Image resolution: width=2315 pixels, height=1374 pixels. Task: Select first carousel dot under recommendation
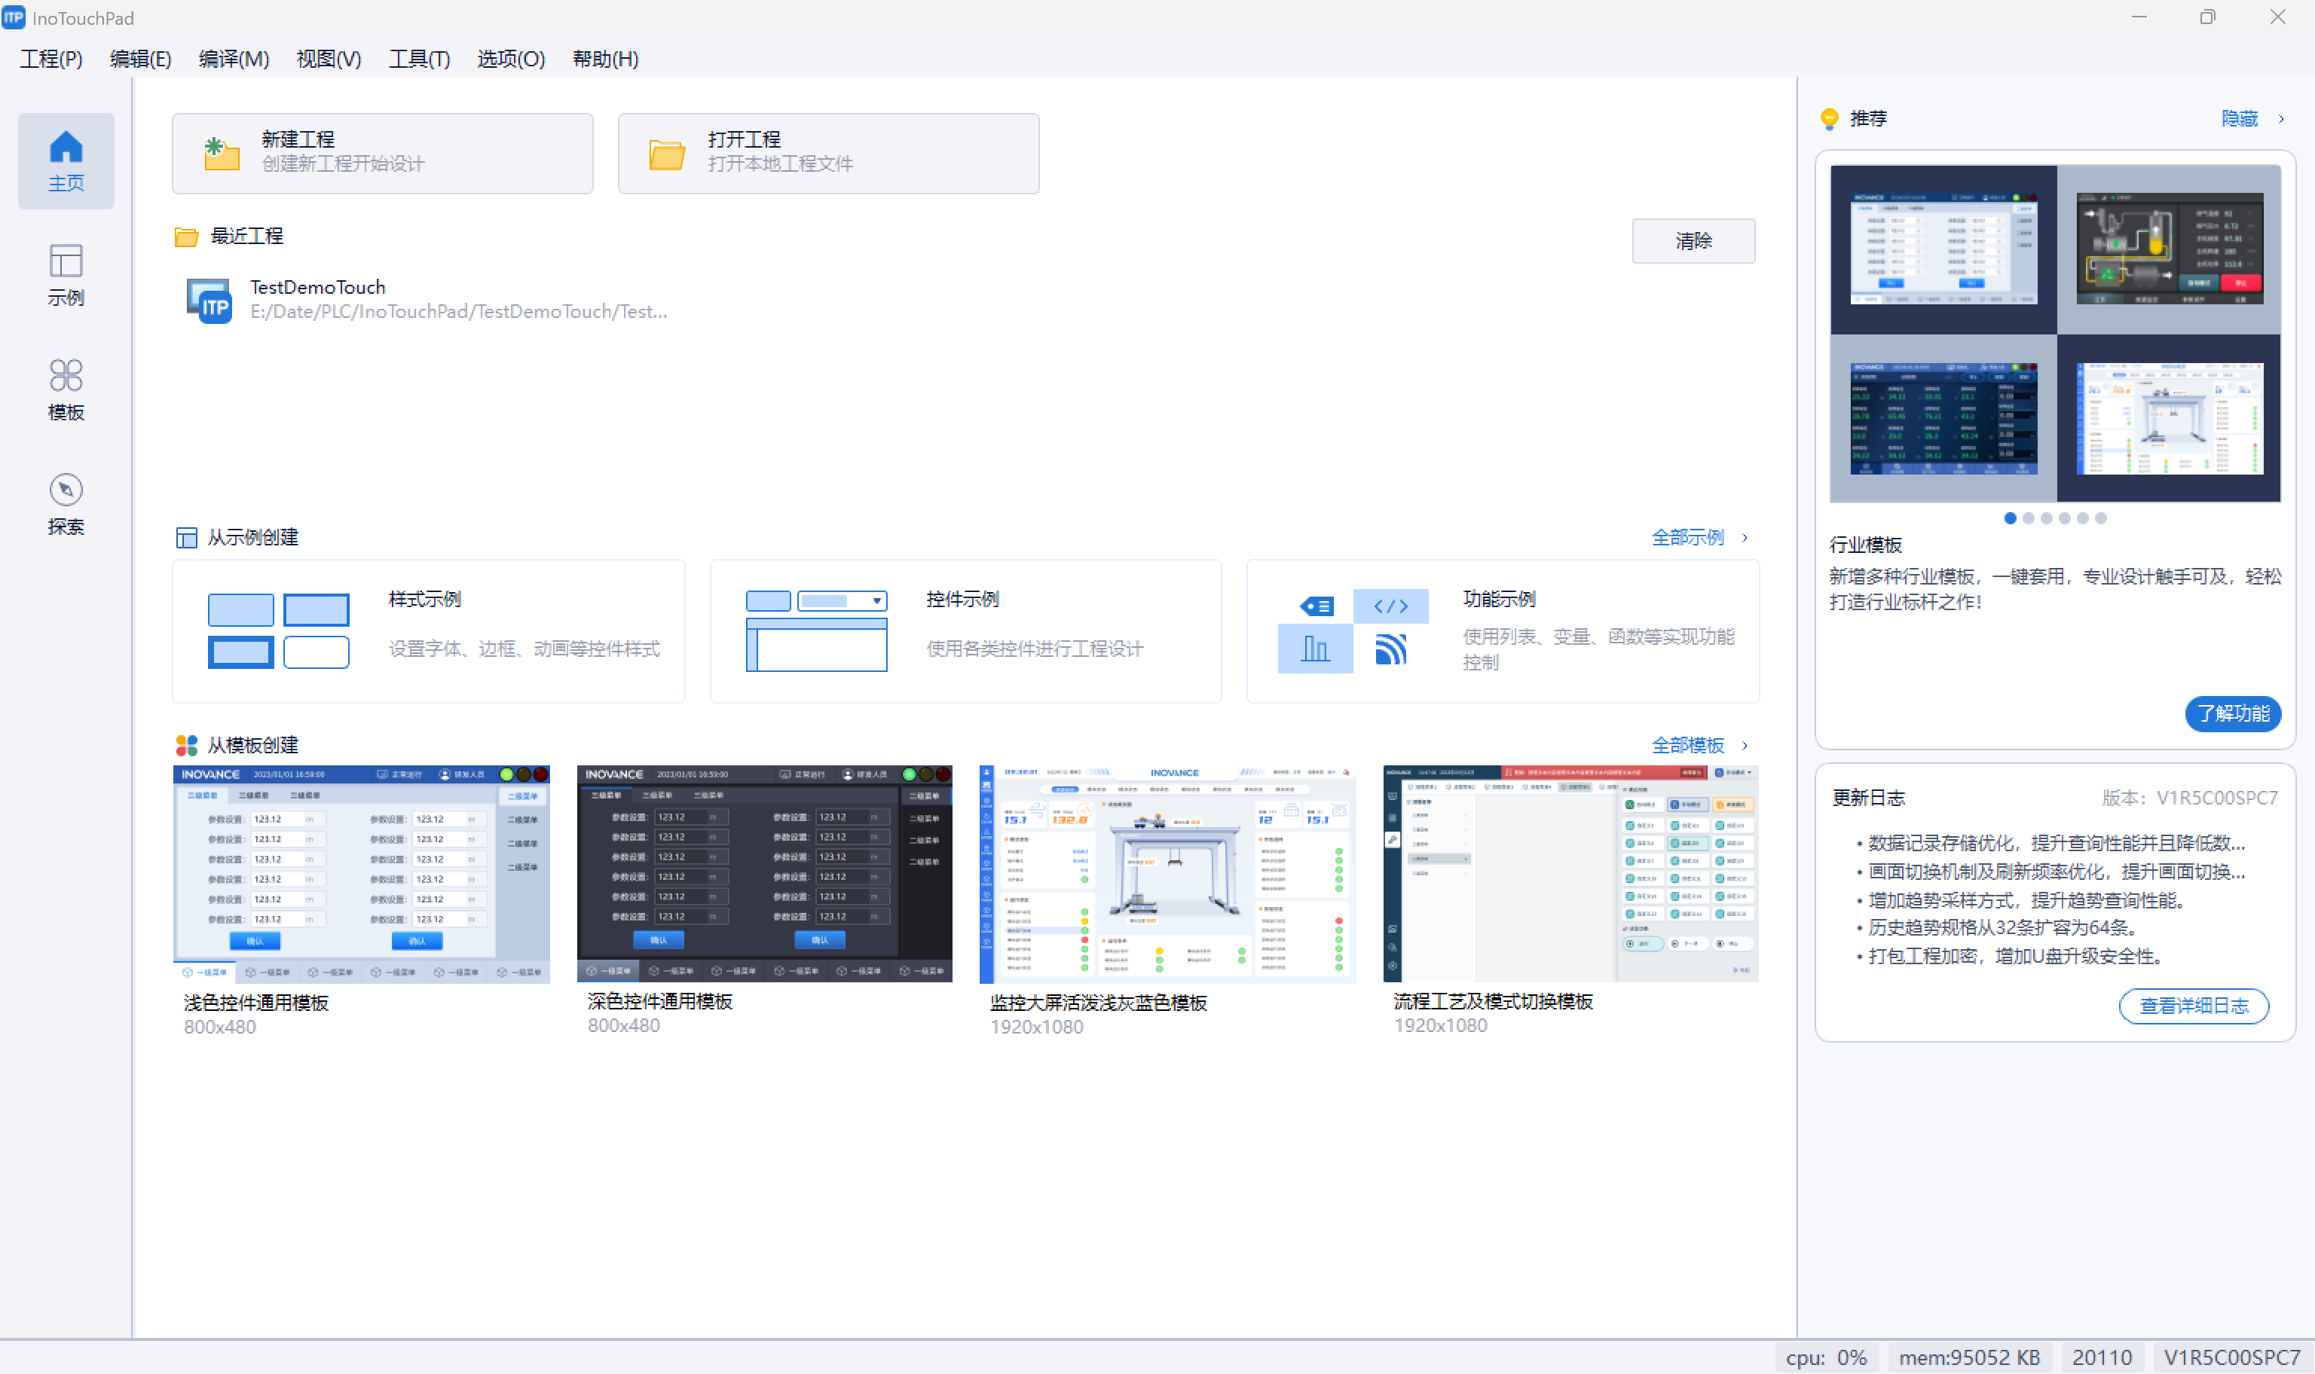[2011, 518]
